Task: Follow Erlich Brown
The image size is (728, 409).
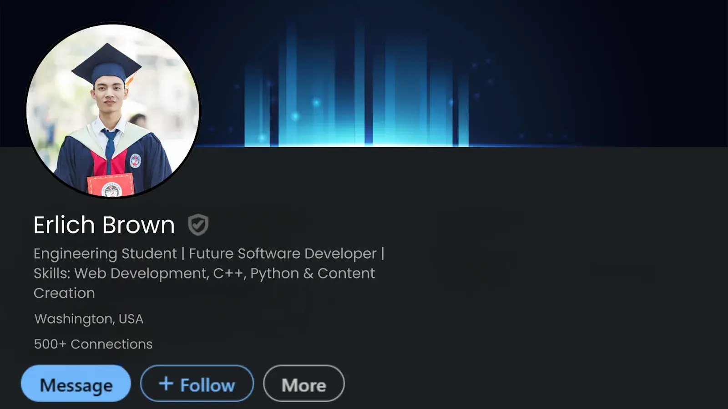Action: tap(197, 384)
